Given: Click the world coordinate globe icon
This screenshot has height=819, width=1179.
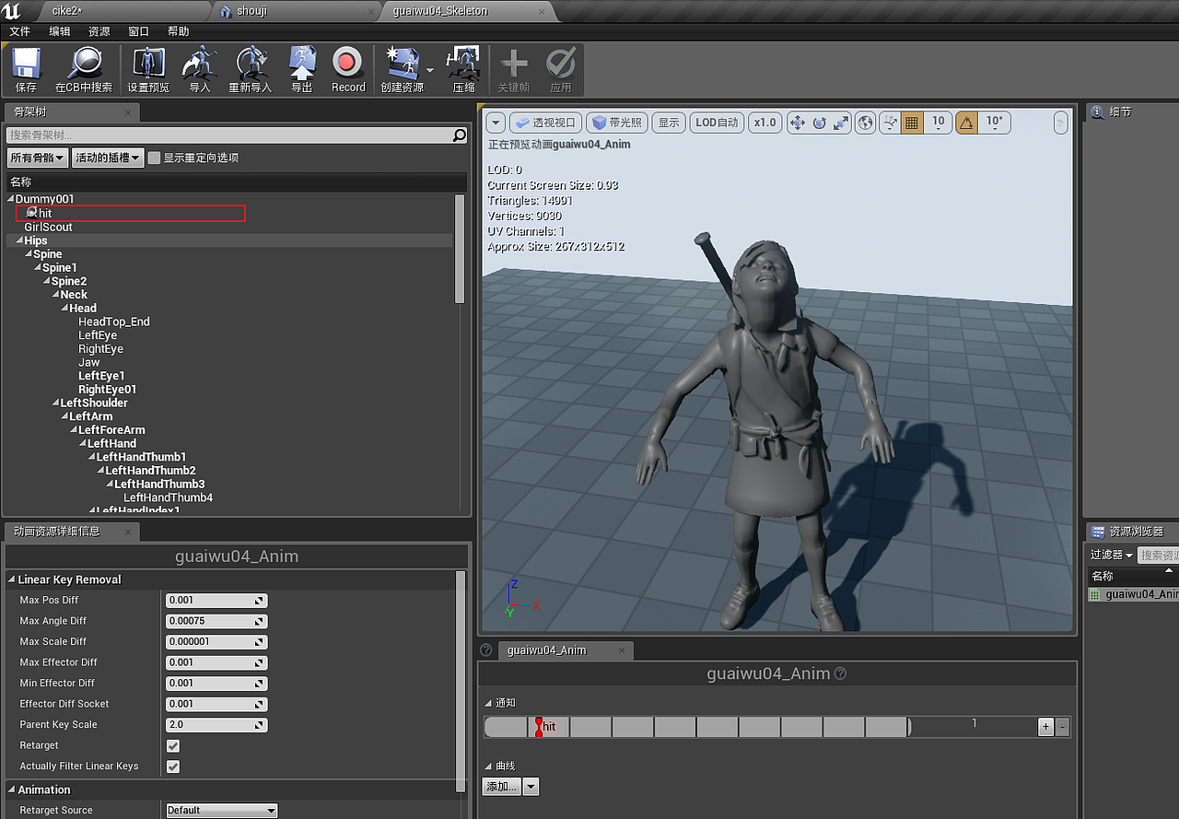Looking at the screenshot, I should tap(865, 123).
